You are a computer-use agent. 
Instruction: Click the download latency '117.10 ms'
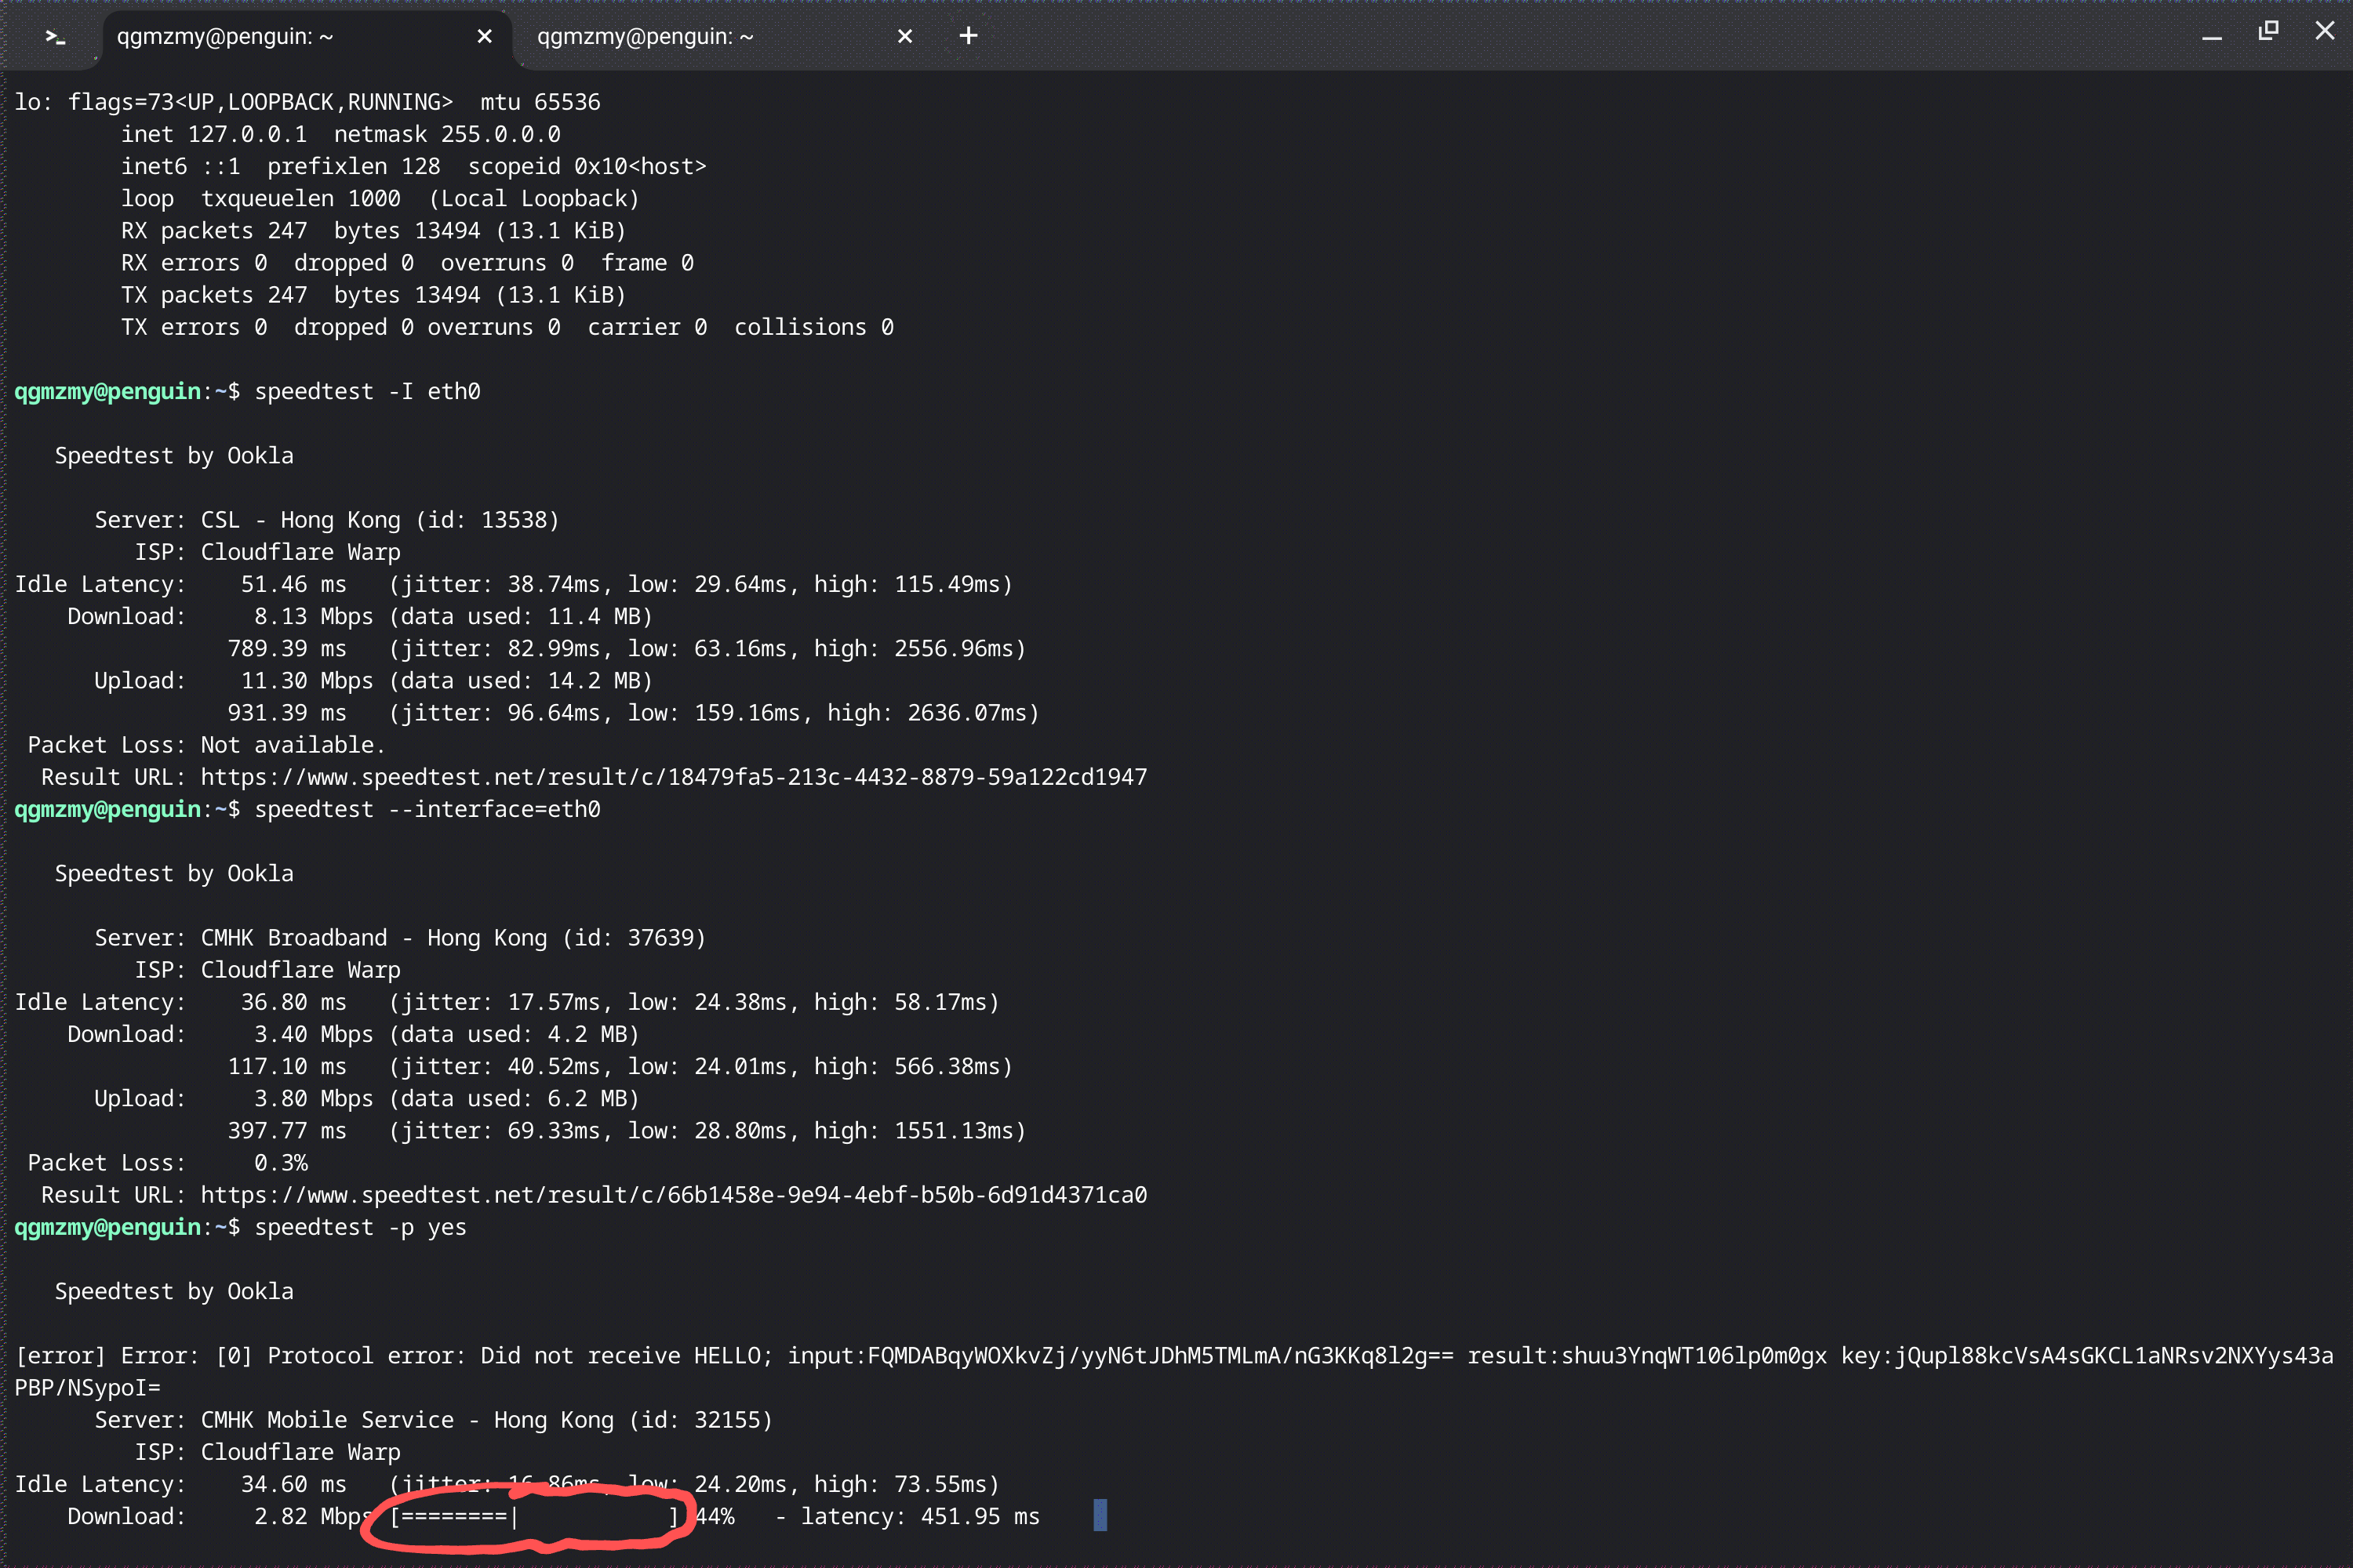287,1067
